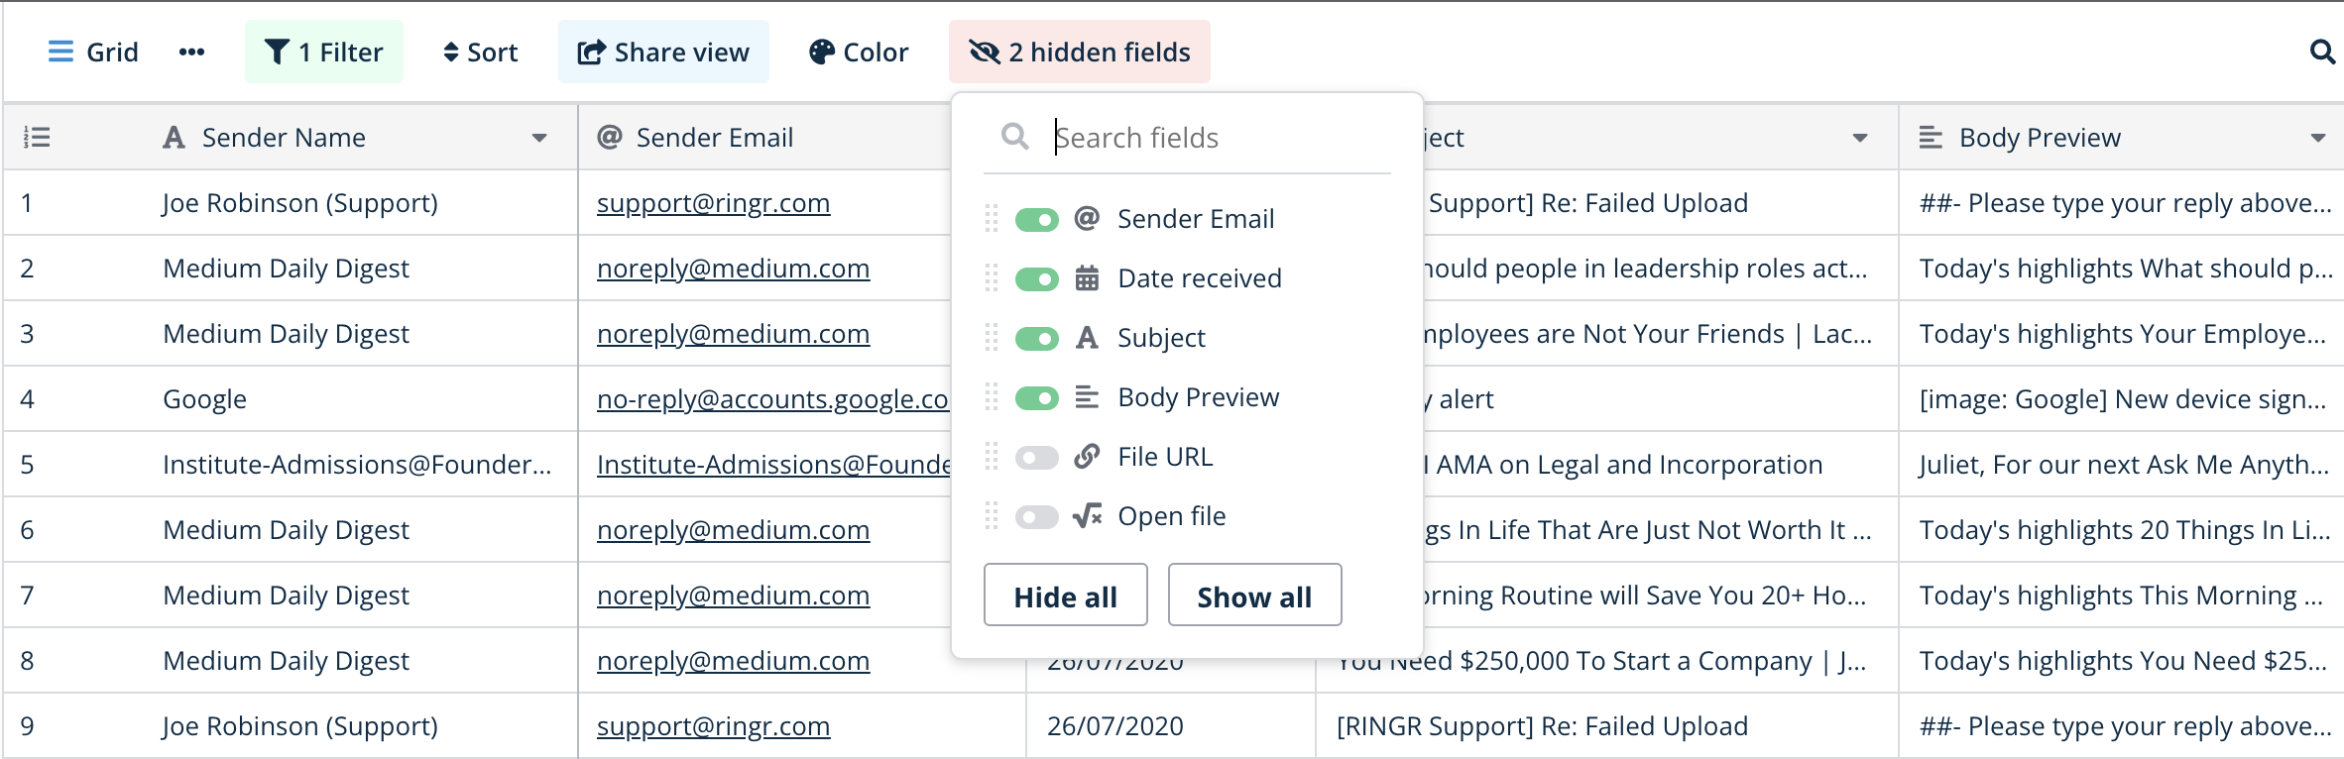
Task: Click the Open file formula icon
Action: (1087, 516)
